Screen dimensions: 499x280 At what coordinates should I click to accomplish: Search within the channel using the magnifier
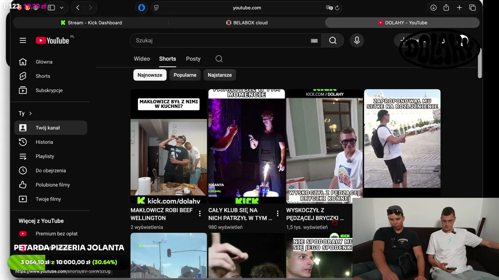coord(219,59)
